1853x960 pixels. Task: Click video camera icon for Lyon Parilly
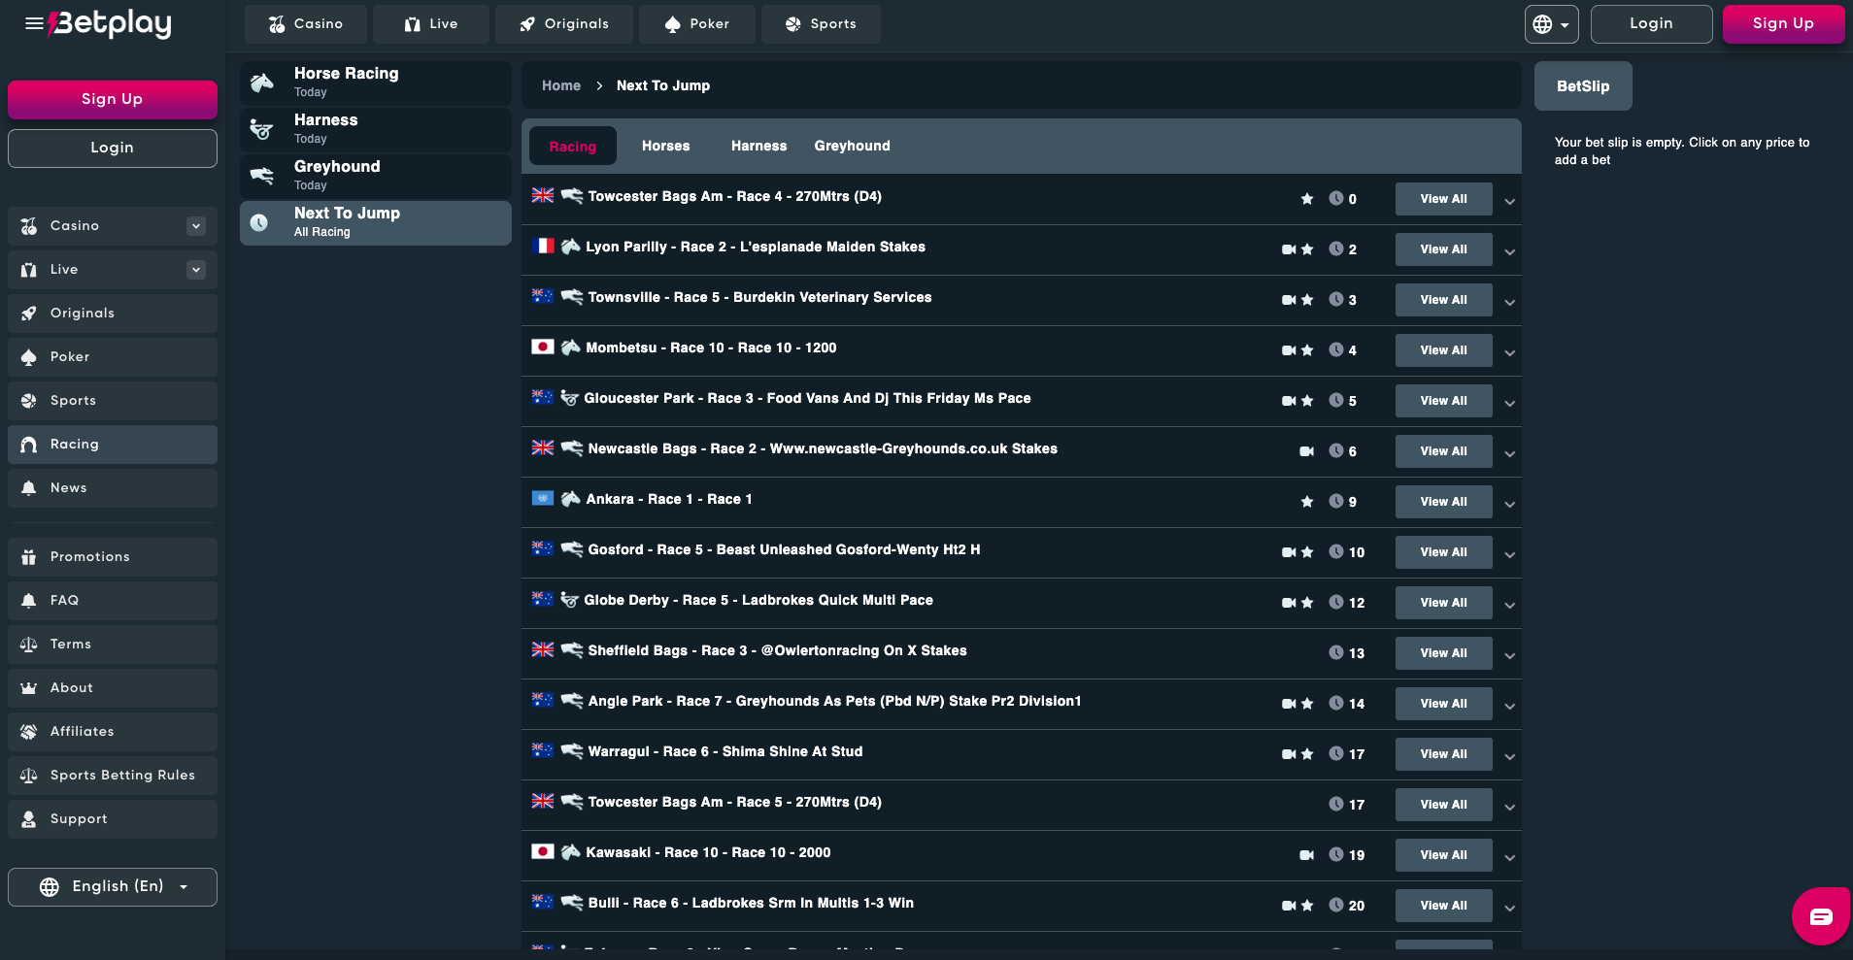1289,249
